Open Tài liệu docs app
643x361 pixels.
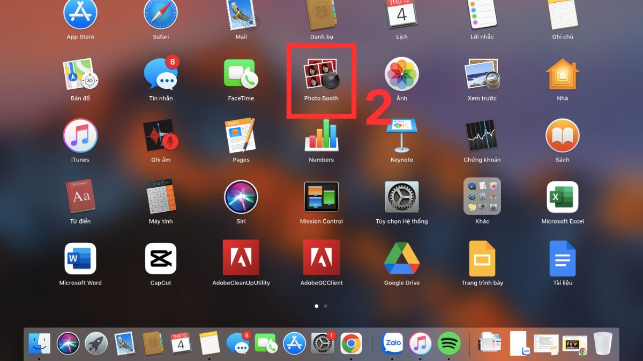563,258
